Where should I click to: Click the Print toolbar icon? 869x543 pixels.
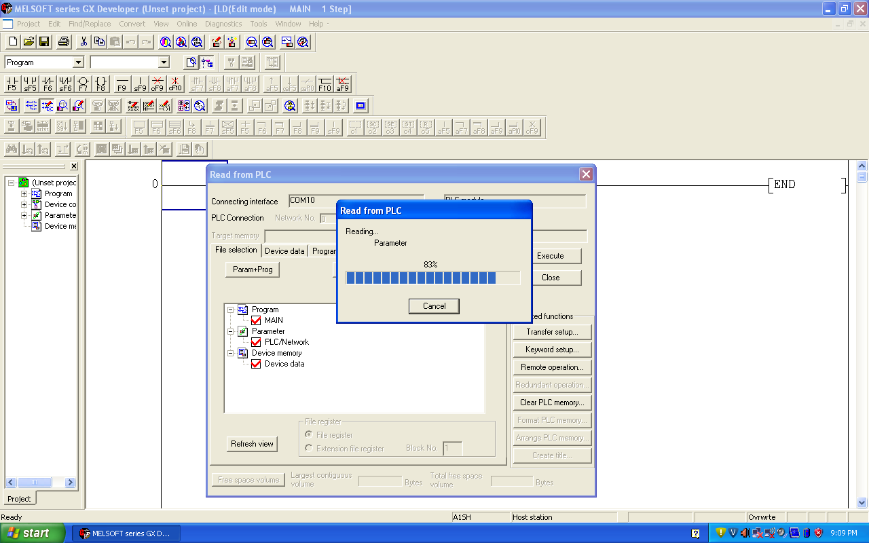(x=62, y=41)
